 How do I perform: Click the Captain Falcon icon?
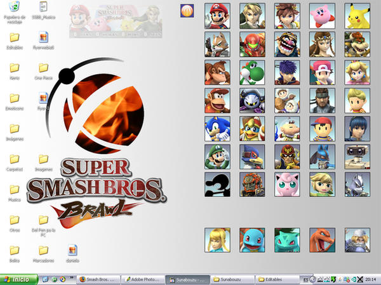287,157
